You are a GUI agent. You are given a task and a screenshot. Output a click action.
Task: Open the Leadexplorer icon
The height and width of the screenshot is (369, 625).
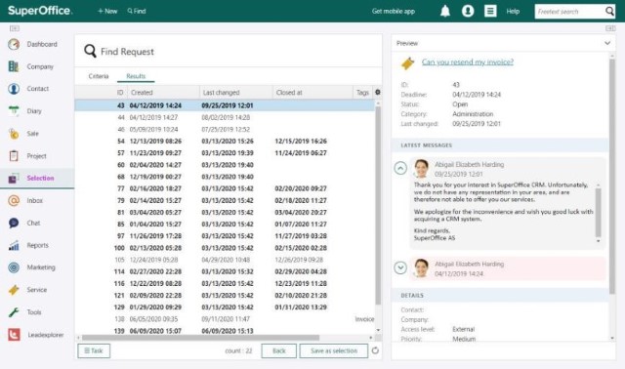14,335
